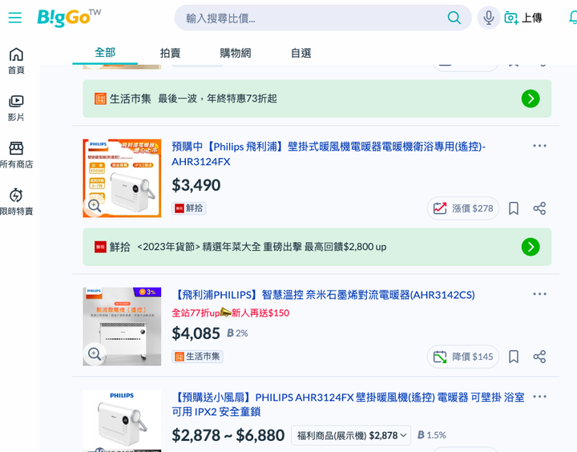Upload an image with the 上傳 button
Image resolution: width=577 pixels, height=452 pixels.
[x=523, y=18]
